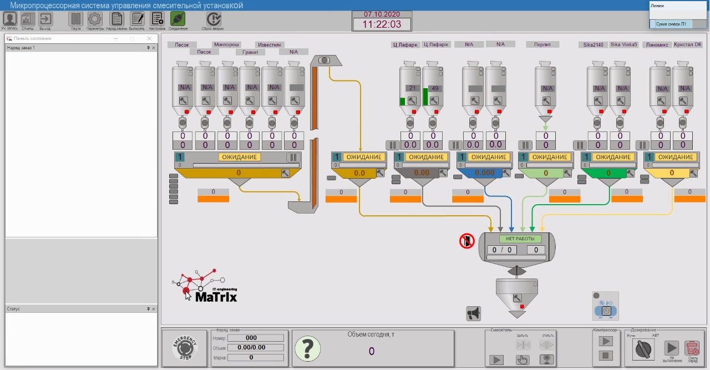Click the question mark help icon

pos(307,348)
